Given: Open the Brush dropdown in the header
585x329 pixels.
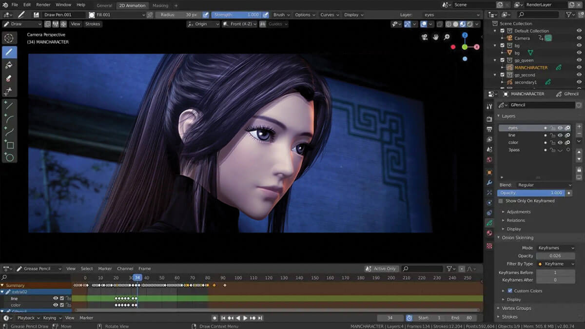Looking at the screenshot, I should pos(280,15).
